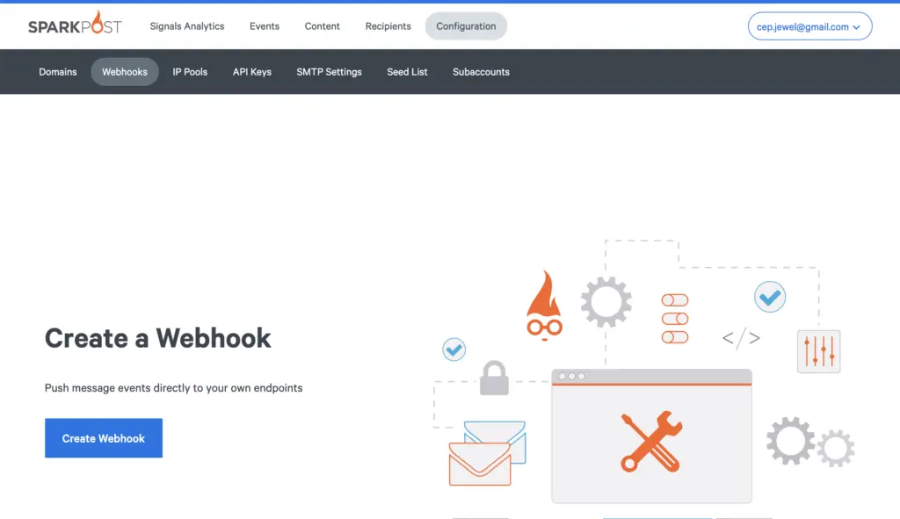Open Signals Analytics menu
The image size is (900, 519).
point(187,26)
